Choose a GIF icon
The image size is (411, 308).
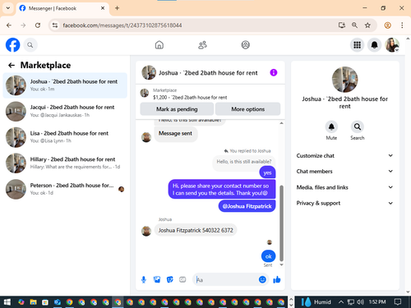[x=182, y=279]
